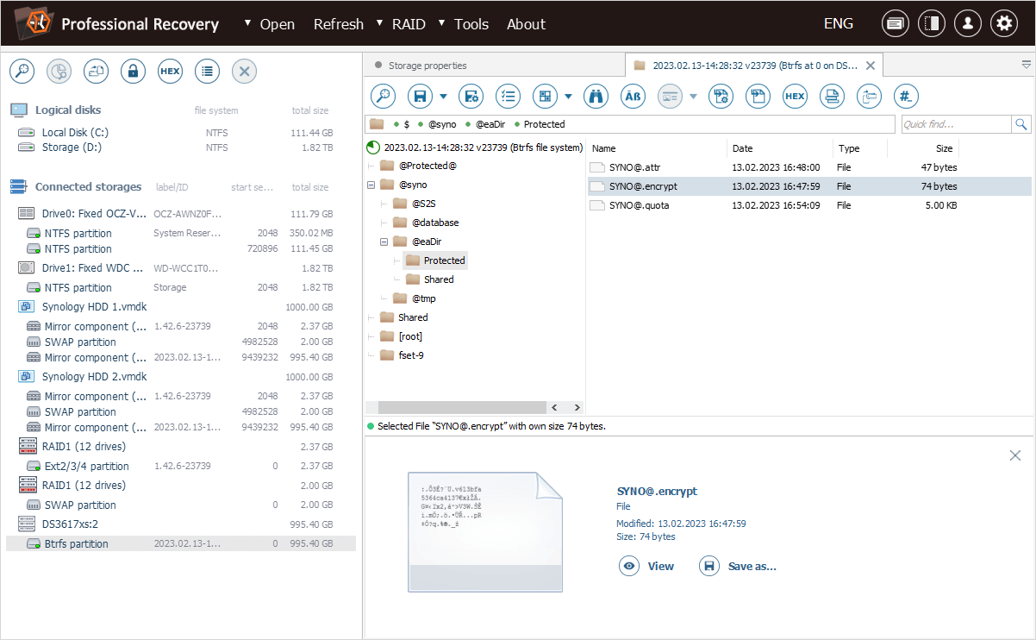Change language via the ENG button

839,24
